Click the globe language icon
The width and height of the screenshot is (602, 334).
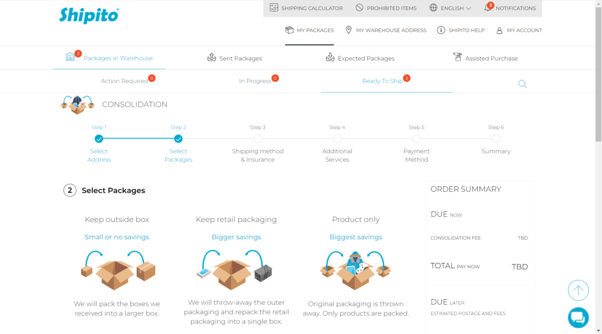(433, 8)
